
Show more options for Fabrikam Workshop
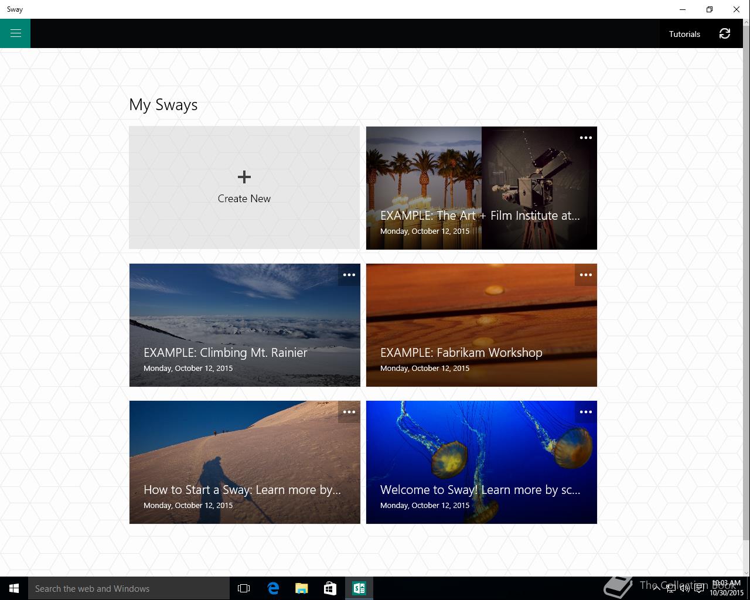pyautogui.click(x=586, y=275)
